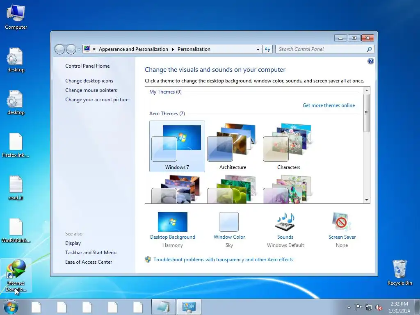Expand the arrow after Appearance and Personalization
The height and width of the screenshot is (315, 420).
point(173,49)
